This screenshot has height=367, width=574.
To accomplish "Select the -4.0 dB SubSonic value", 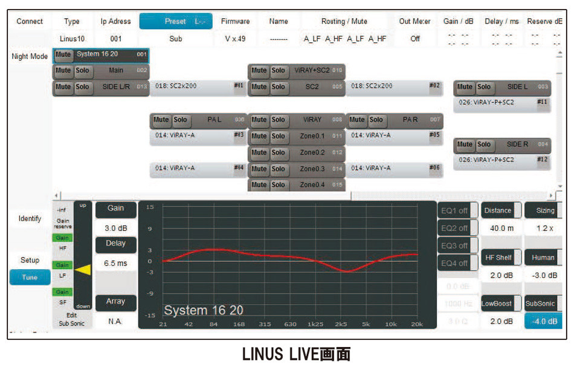I will (x=544, y=321).
